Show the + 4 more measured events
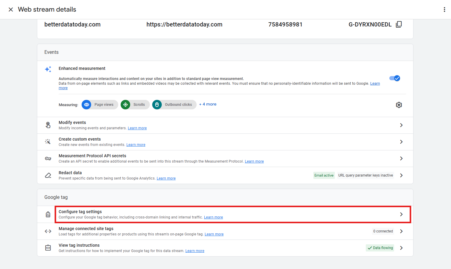 click(x=208, y=104)
